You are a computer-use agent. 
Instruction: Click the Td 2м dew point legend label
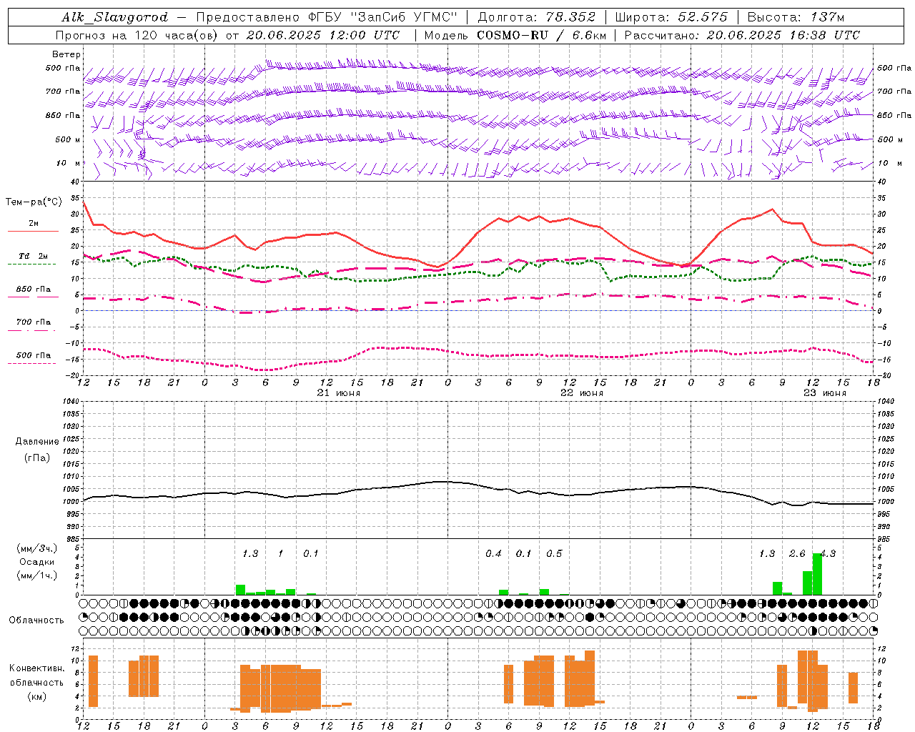(33, 256)
